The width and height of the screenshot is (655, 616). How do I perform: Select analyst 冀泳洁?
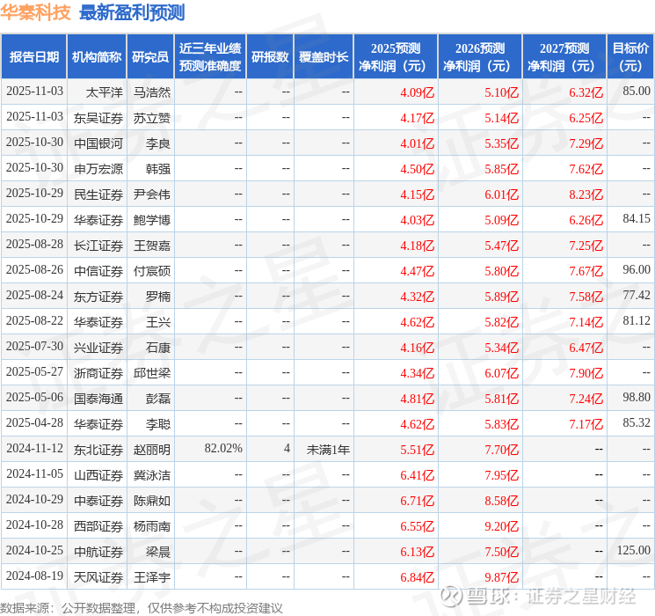[151, 475]
